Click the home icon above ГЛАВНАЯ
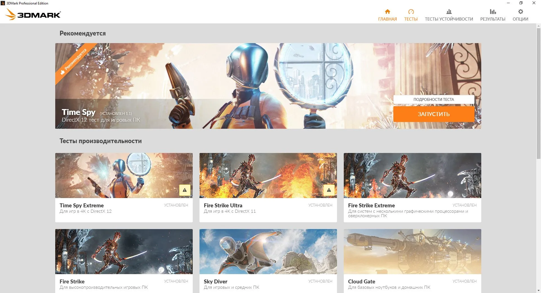541x293 pixels. (x=387, y=12)
